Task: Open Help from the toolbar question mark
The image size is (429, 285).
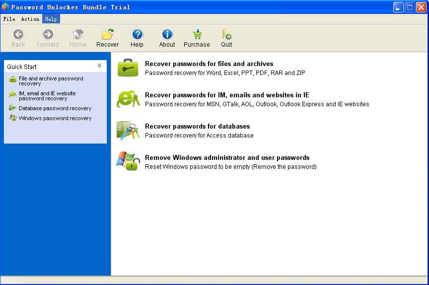Action: point(137,35)
